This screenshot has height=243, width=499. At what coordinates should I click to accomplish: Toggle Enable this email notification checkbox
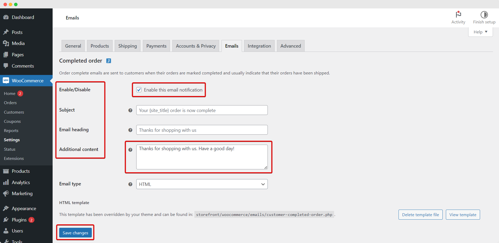click(x=139, y=90)
